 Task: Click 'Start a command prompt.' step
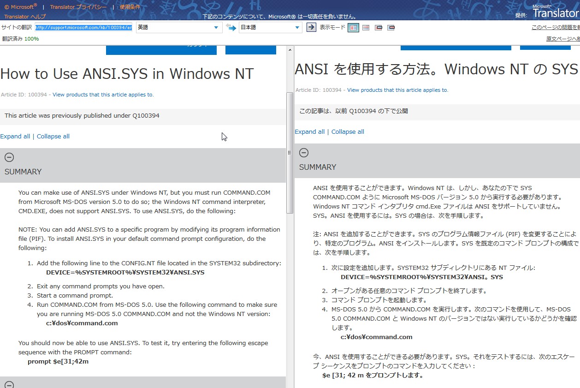click(75, 295)
